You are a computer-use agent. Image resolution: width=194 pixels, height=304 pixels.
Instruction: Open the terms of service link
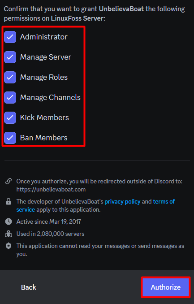95,205
